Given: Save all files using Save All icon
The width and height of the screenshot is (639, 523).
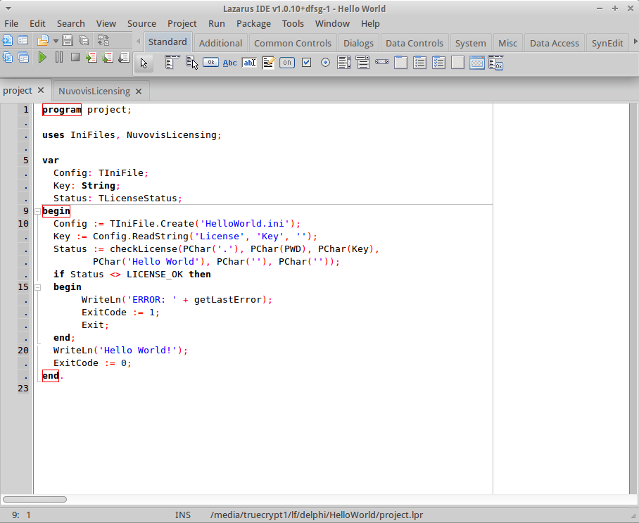Looking at the screenshot, I should coord(83,41).
